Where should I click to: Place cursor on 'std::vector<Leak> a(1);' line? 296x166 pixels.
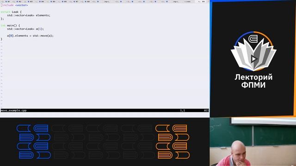coord(25,29)
